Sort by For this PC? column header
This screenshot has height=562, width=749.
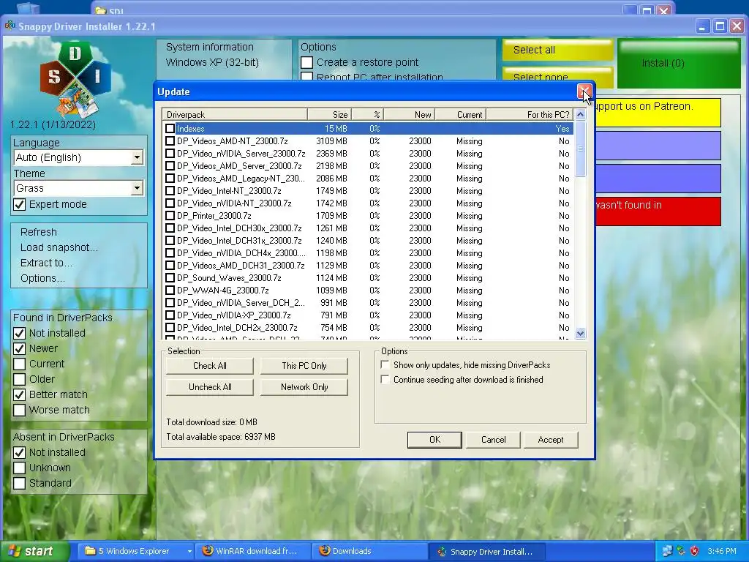pyautogui.click(x=530, y=115)
